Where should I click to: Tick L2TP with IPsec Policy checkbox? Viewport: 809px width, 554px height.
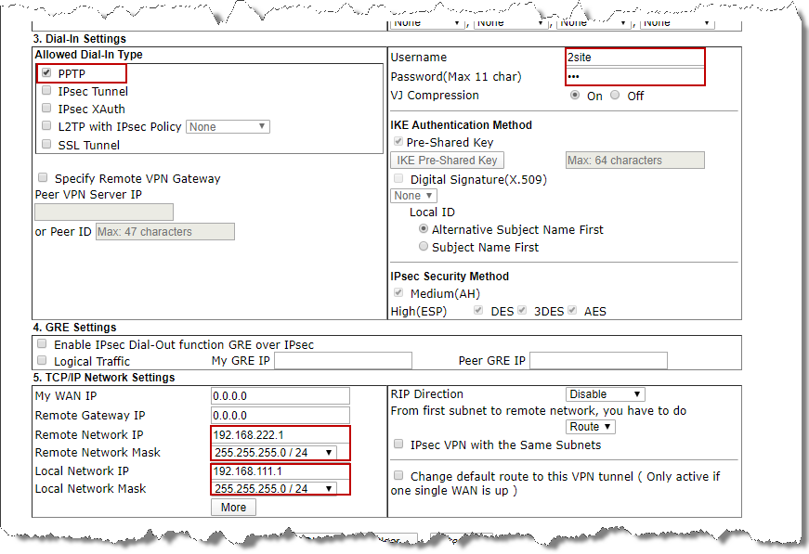pos(47,126)
